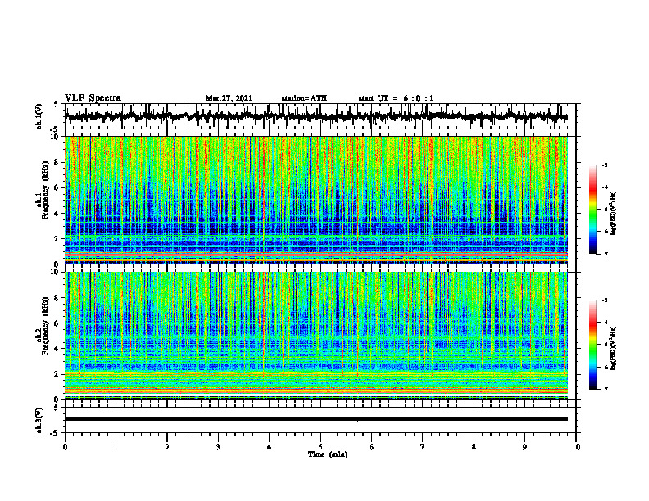Click the "Time (min)" axis label
649x501 pixels.
(328, 454)
